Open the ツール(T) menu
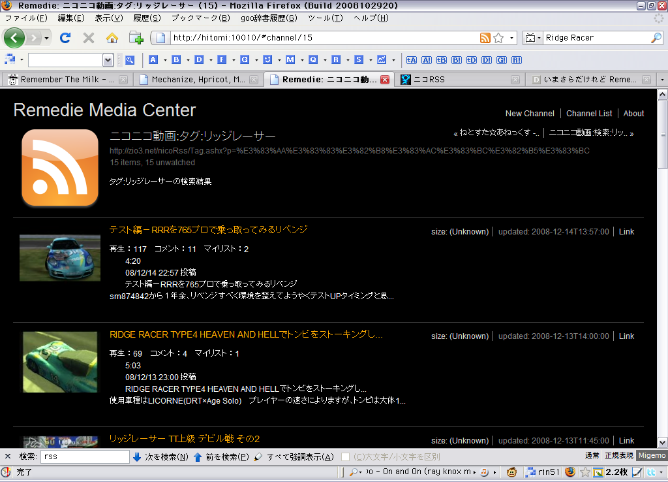The width and height of the screenshot is (668, 482). click(x=325, y=18)
